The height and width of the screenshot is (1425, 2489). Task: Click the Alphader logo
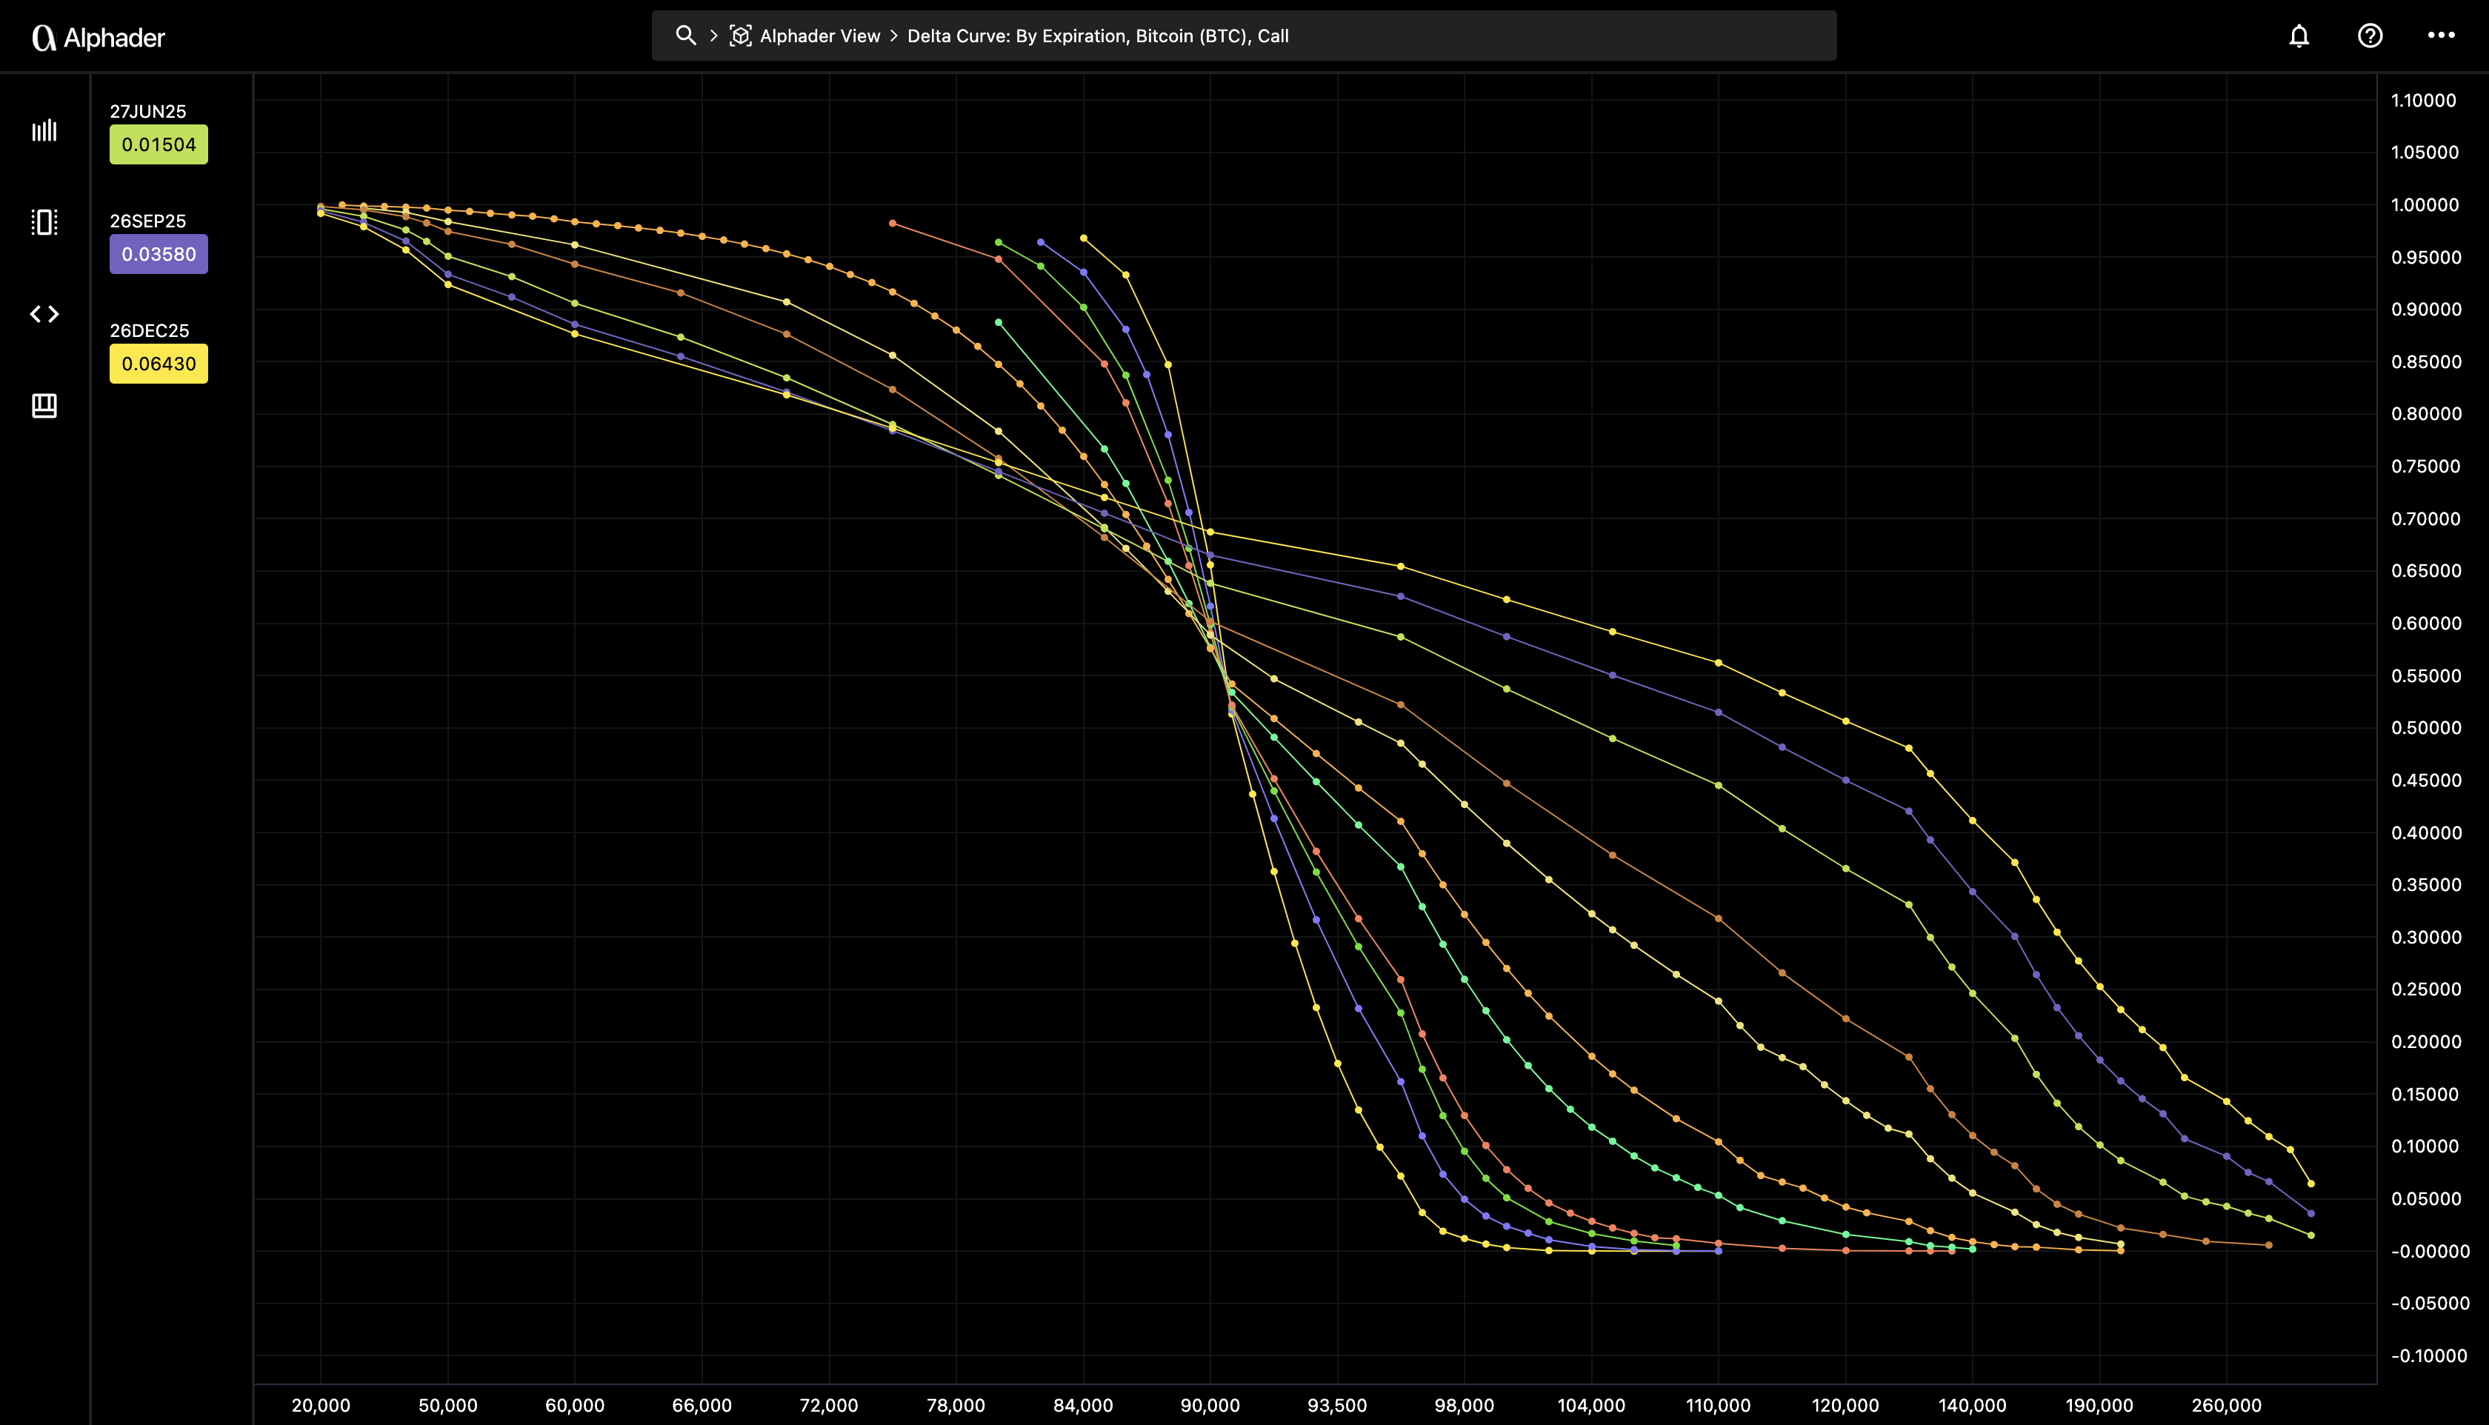coord(99,37)
